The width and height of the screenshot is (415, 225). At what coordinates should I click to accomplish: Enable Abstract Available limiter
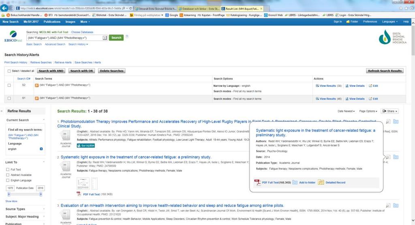(x=8, y=175)
